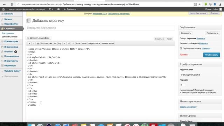Insert b-quote tag

point(44,43)
